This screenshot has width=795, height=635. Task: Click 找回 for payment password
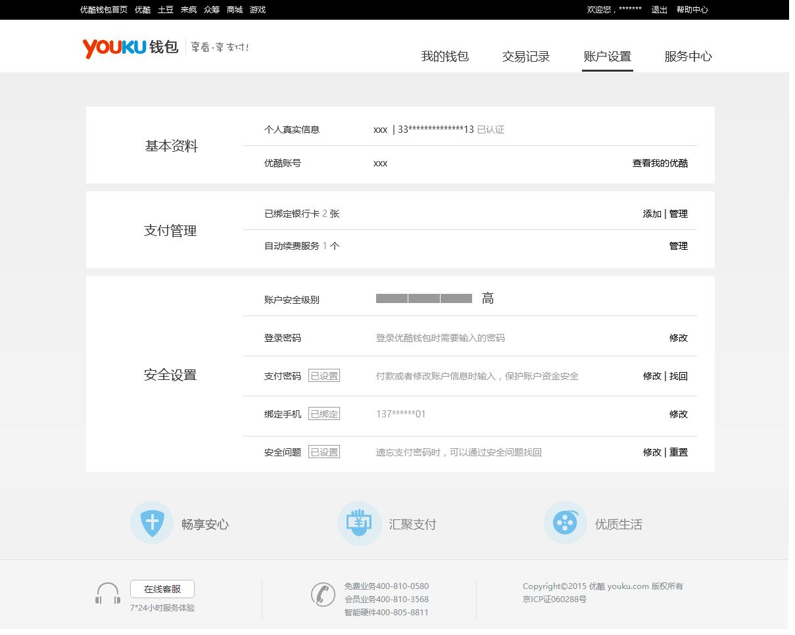click(679, 376)
